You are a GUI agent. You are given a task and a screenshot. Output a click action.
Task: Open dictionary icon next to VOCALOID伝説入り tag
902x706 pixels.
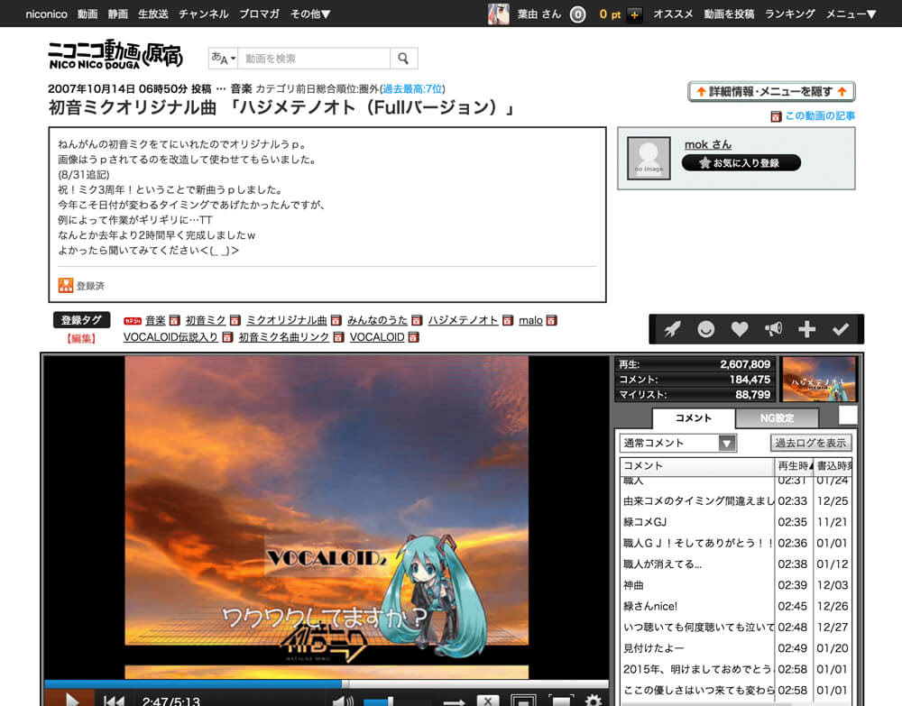[227, 337]
